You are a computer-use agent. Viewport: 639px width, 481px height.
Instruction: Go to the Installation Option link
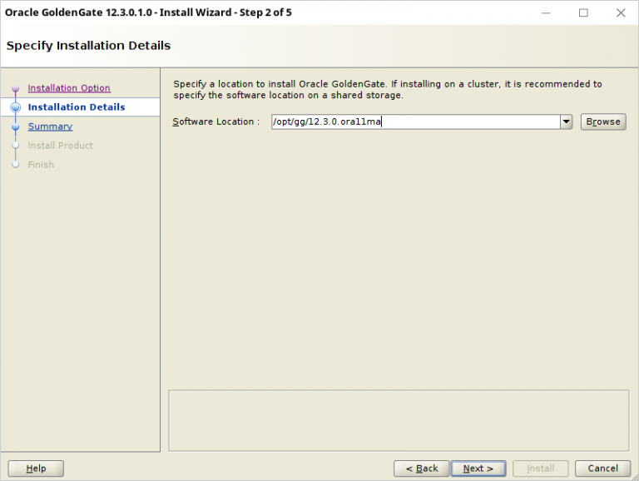tap(69, 88)
